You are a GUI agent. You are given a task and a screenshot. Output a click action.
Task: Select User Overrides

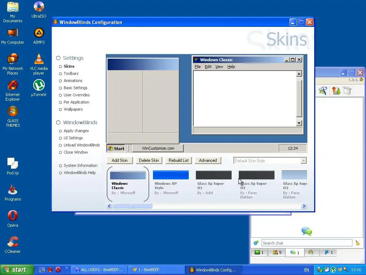[76, 95]
